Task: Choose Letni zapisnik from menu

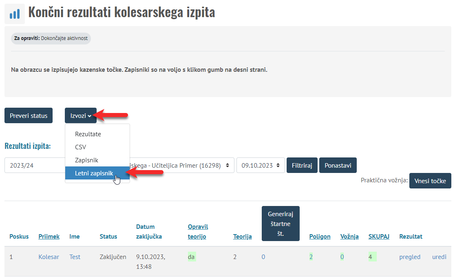Action: 94,173
